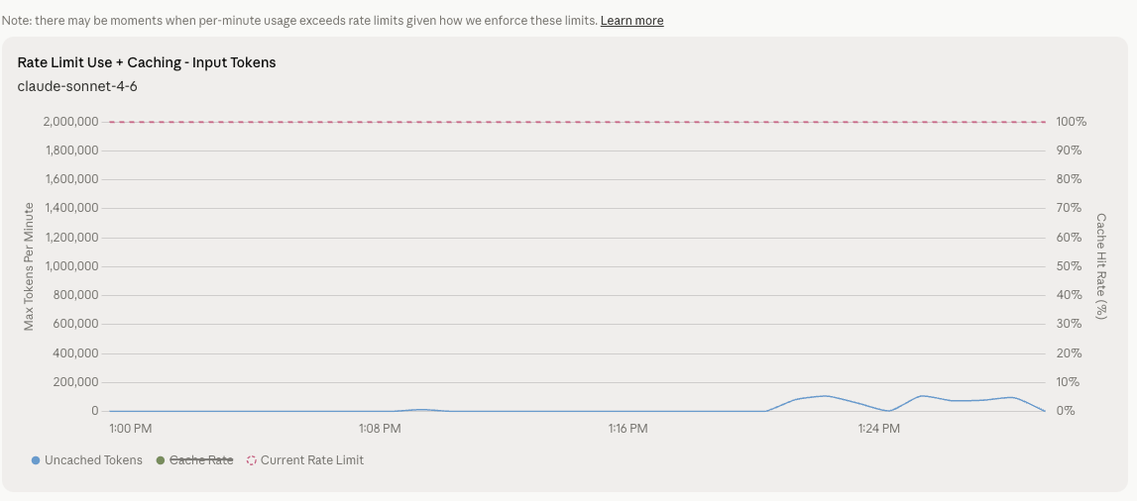1137x501 pixels.
Task: Click the 100% cache hit rate axis value
Action: tap(1072, 122)
